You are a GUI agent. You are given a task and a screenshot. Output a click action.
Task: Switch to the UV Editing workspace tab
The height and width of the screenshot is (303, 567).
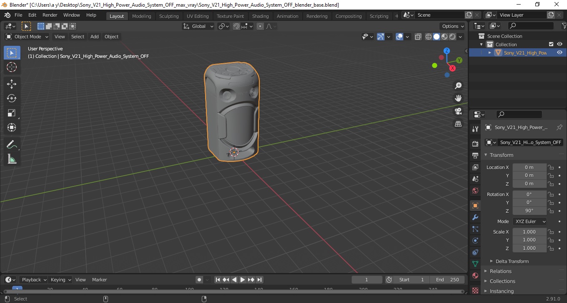198,16
